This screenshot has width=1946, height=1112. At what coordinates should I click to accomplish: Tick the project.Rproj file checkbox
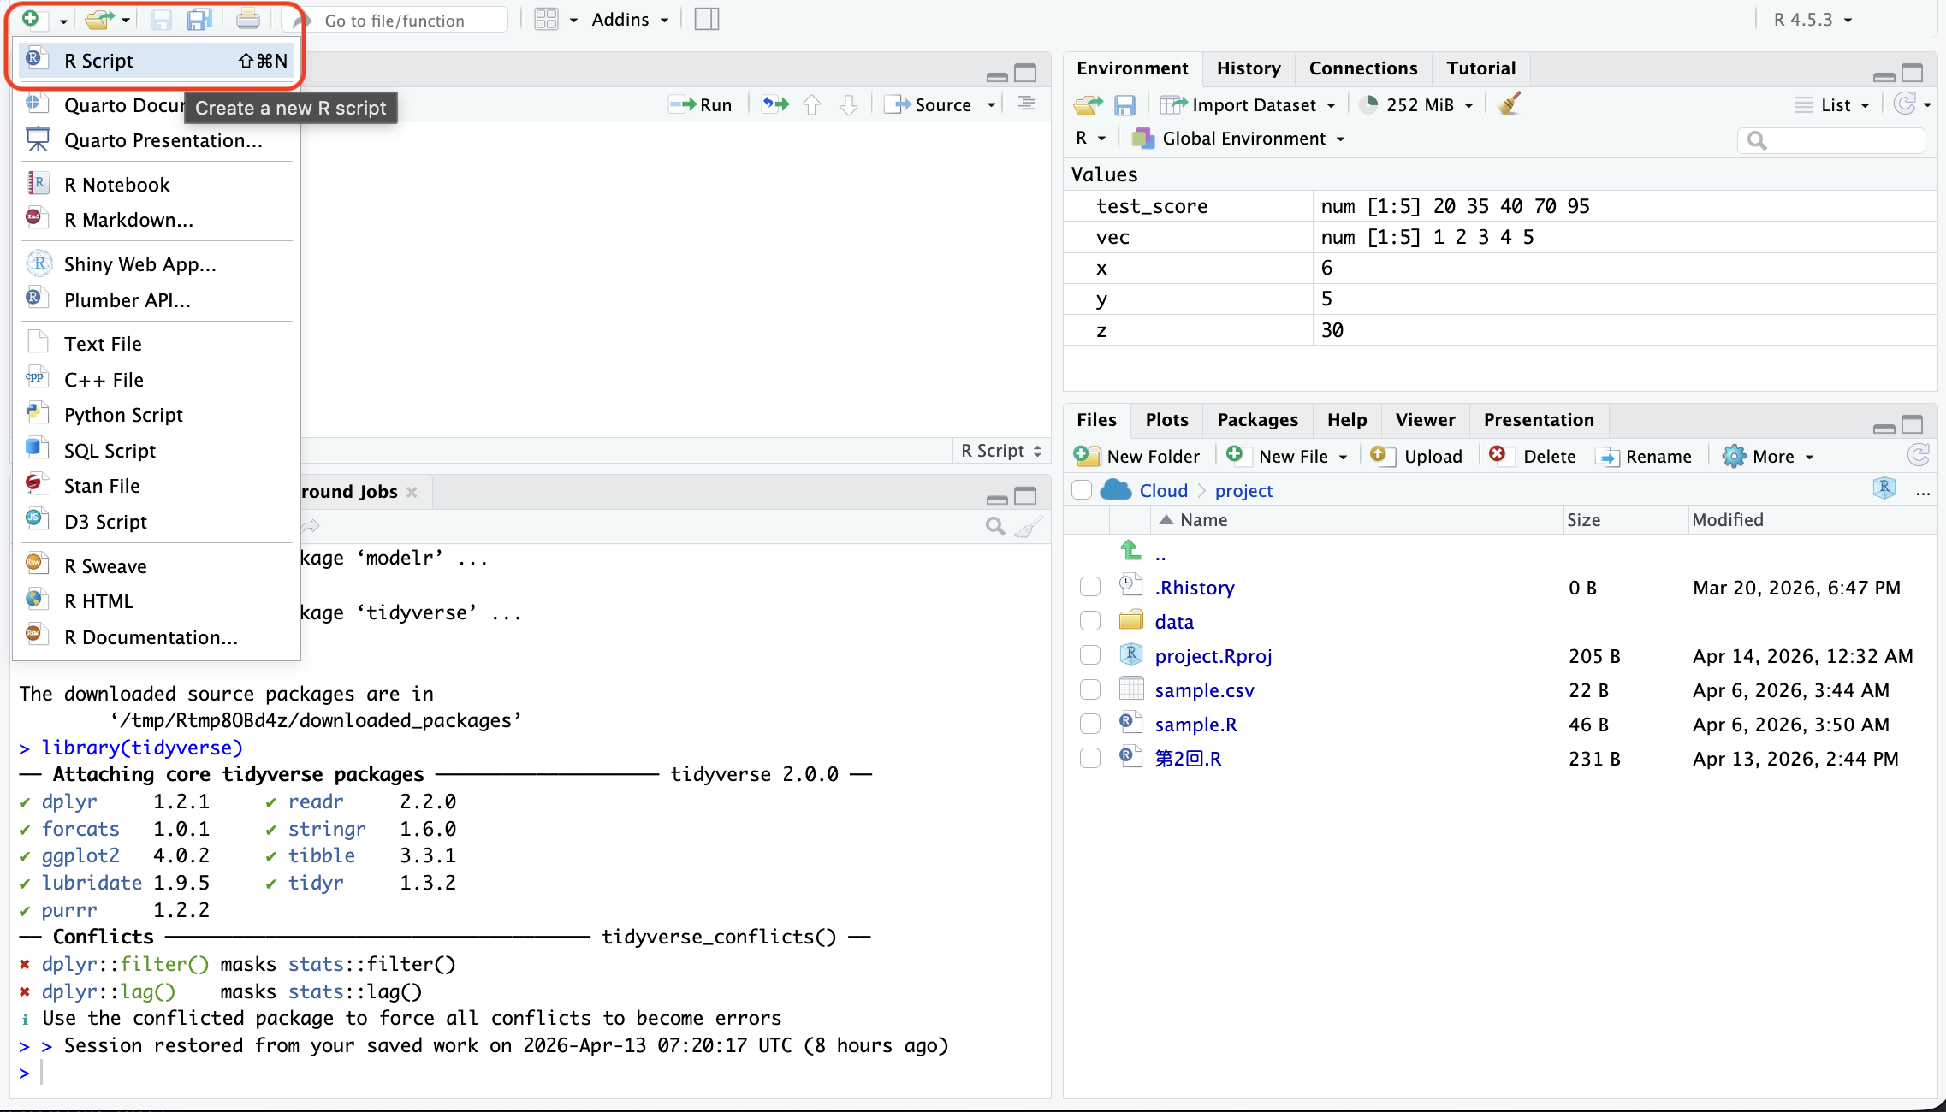pyautogui.click(x=1090, y=655)
